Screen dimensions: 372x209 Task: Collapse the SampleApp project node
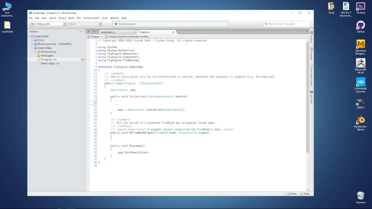[32, 48]
